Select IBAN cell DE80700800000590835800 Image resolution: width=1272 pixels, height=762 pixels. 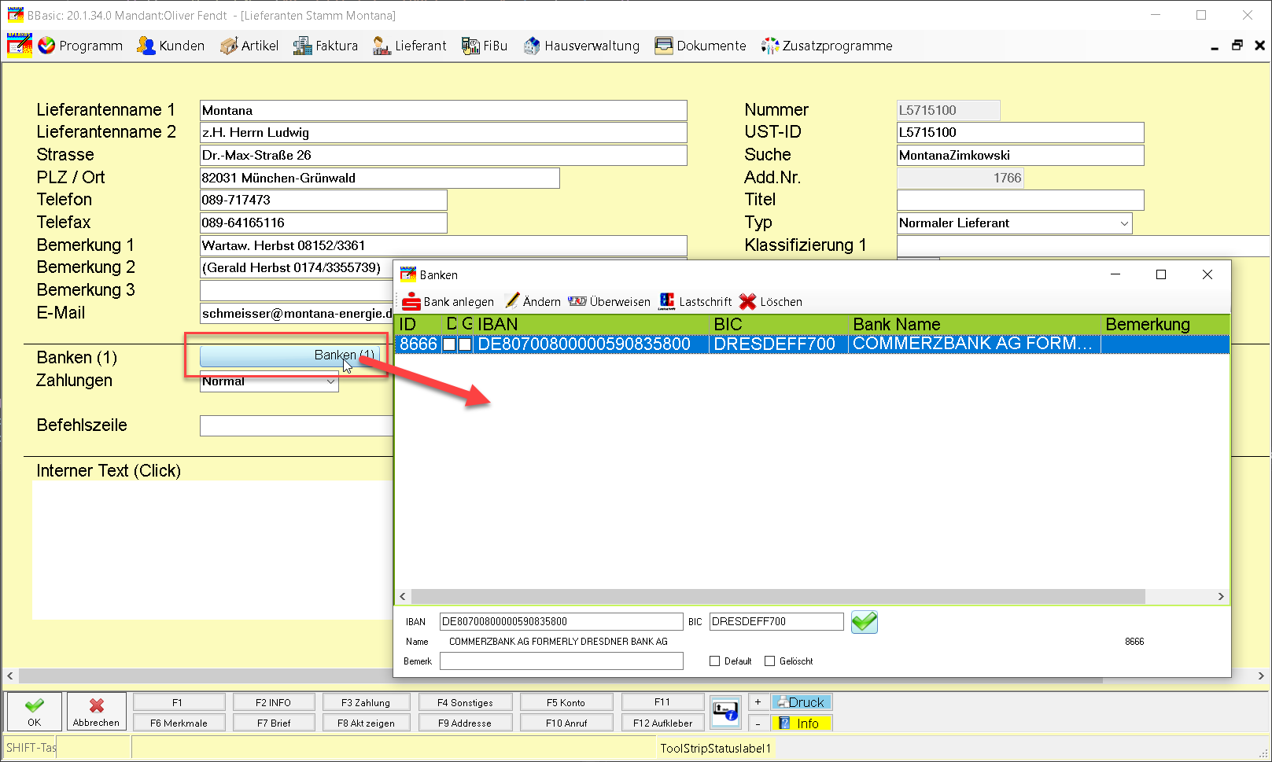tap(590, 344)
